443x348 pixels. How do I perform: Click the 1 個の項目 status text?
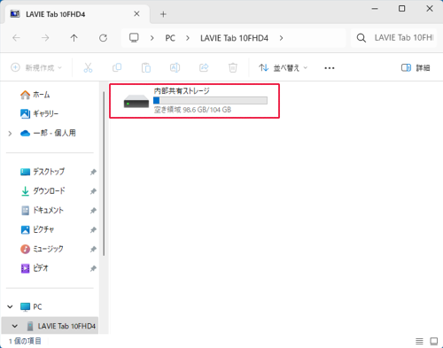pos(25,341)
